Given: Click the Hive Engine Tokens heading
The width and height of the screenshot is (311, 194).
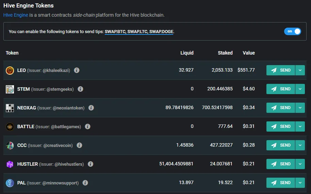Looking at the screenshot, I should (29, 5).
